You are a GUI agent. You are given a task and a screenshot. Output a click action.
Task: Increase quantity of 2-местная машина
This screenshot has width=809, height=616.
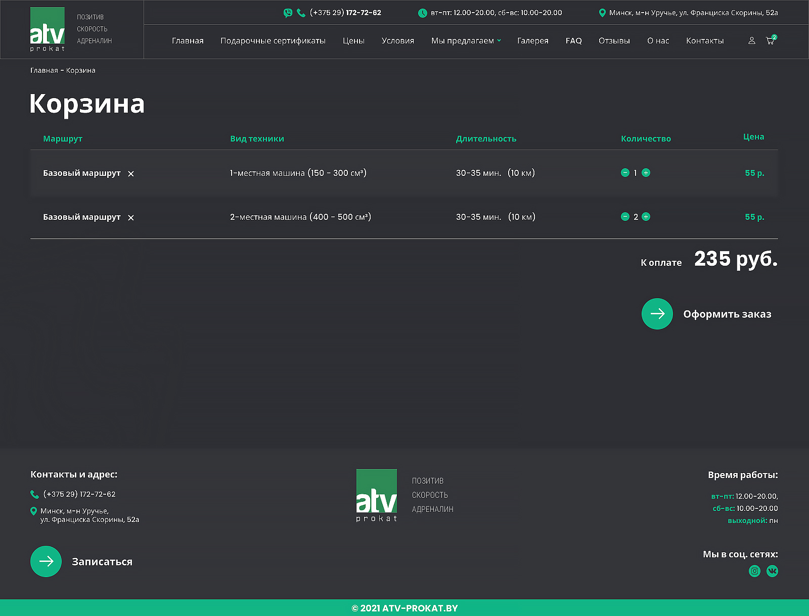pyautogui.click(x=646, y=217)
